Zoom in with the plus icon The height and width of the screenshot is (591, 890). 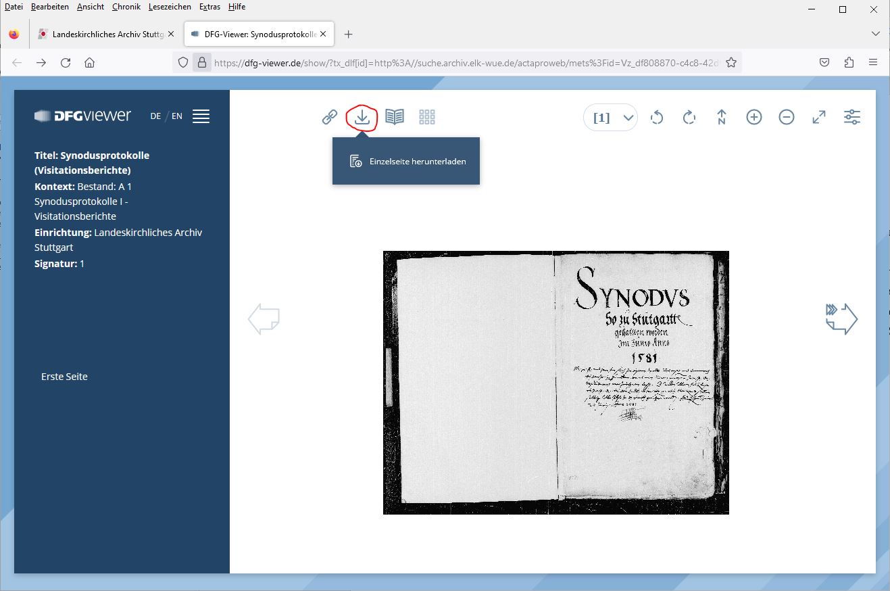coord(753,117)
